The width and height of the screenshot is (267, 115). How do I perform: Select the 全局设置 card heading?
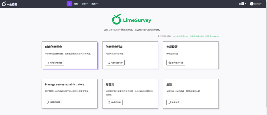pyautogui.click(x=172, y=47)
